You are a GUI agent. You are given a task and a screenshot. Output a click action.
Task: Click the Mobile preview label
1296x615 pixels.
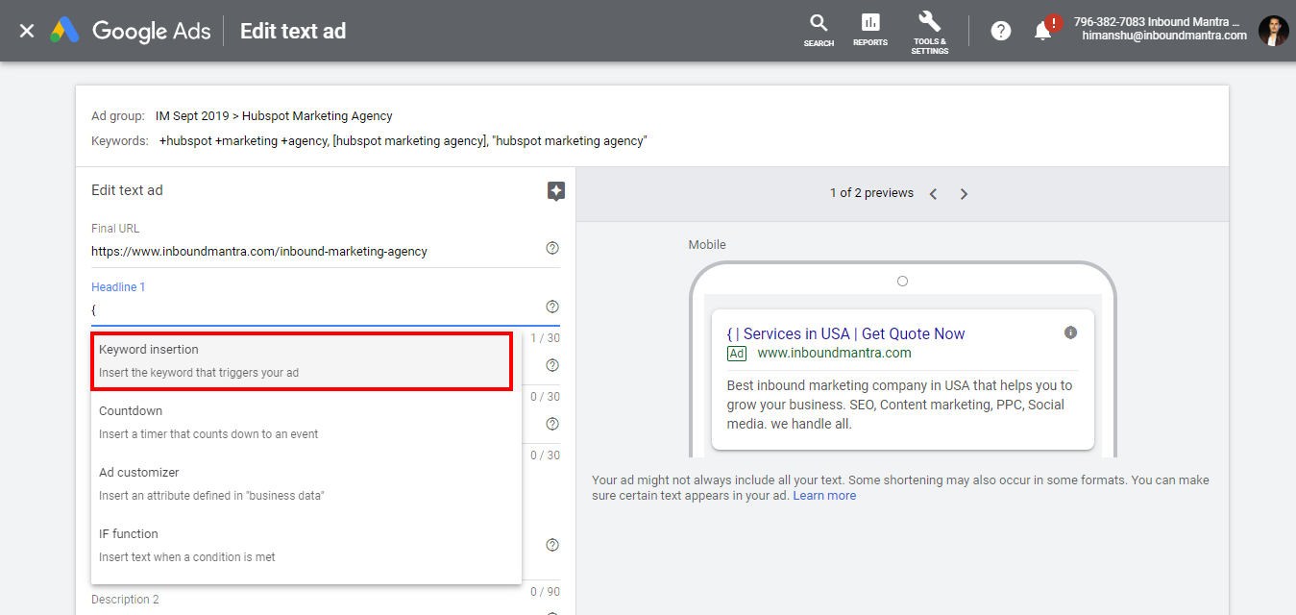point(707,245)
